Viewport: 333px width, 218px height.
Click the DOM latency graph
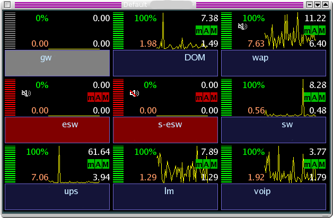[x=182, y=31]
